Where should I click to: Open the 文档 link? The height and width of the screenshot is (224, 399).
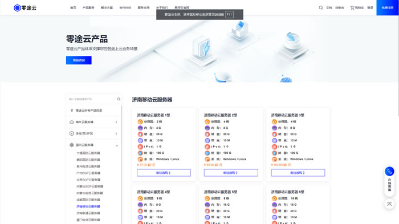pyautogui.click(x=329, y=7)
